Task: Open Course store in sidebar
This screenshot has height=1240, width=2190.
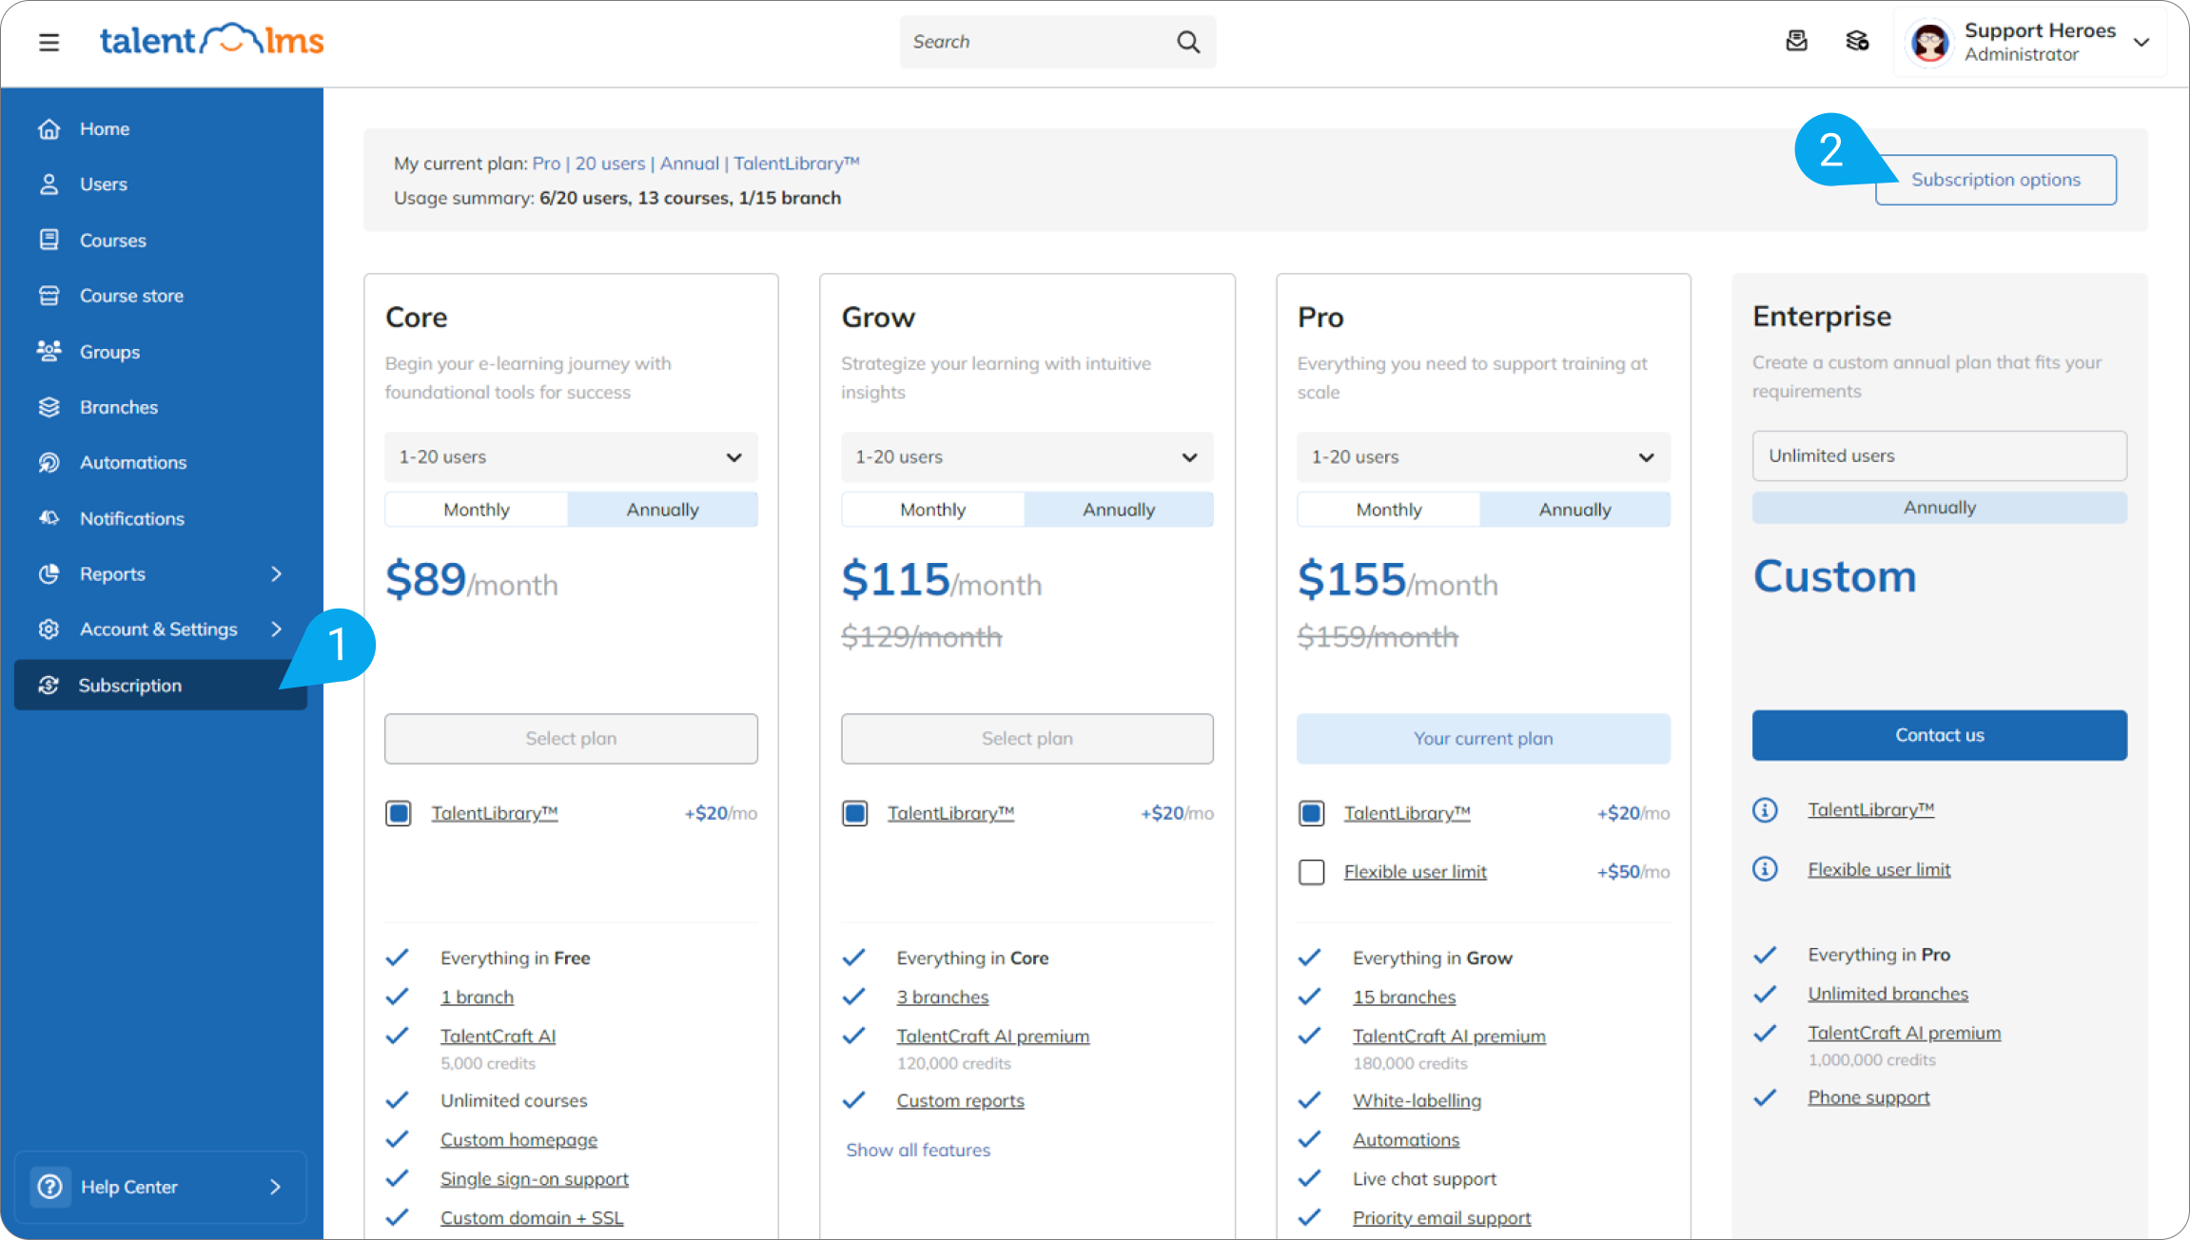Action: coord(131,296)
